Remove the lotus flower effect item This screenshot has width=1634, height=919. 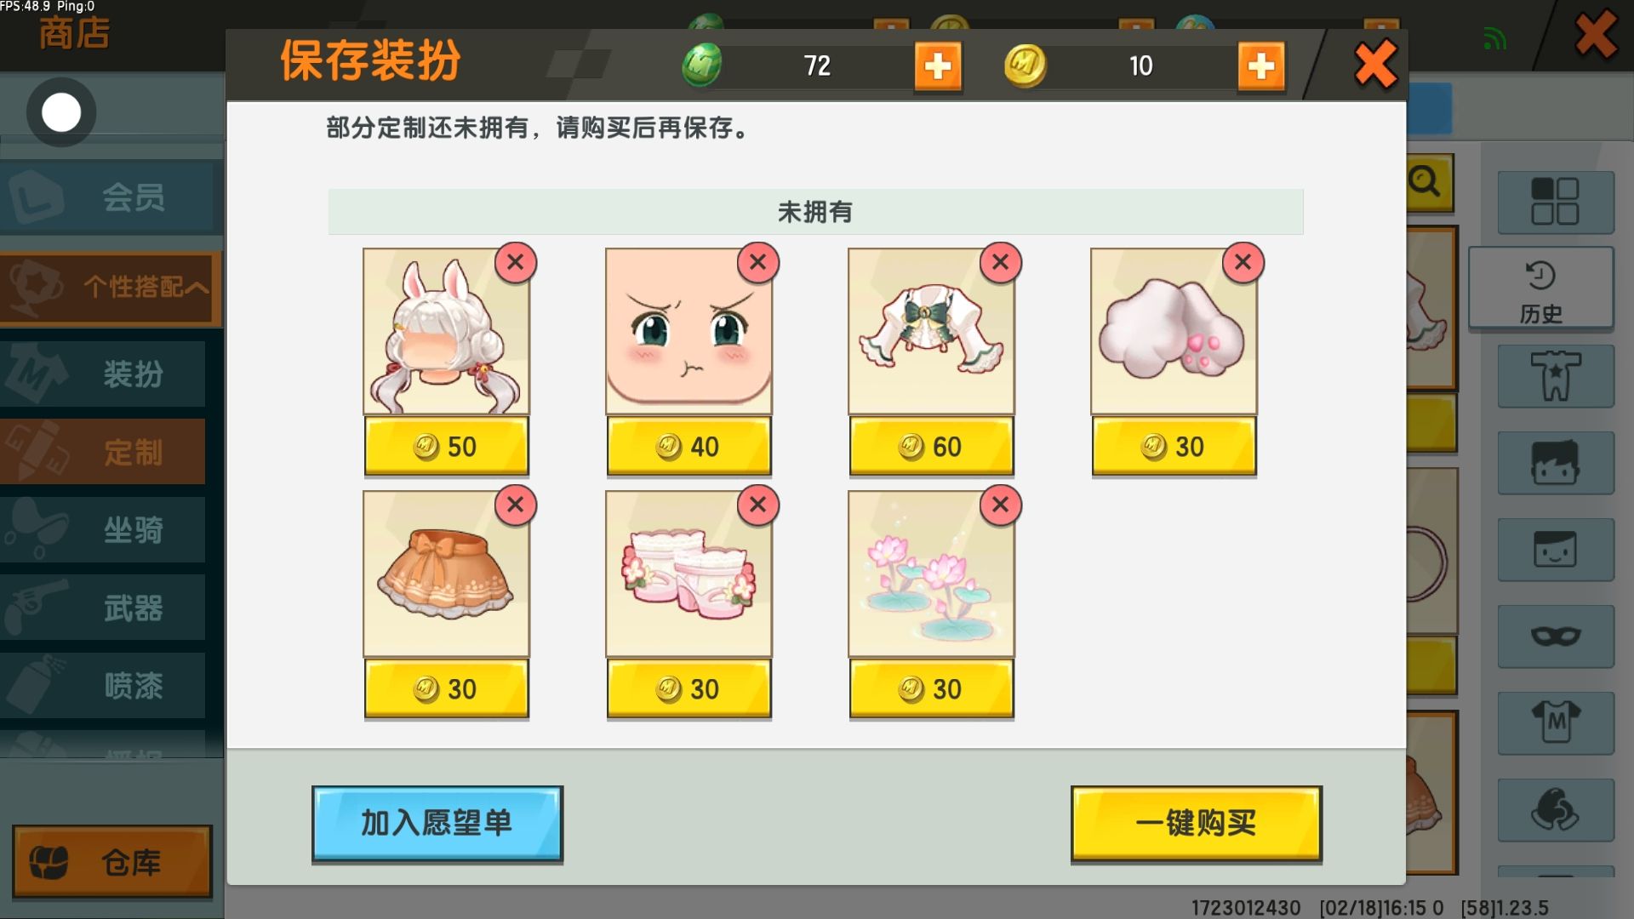click(1001, 505)
